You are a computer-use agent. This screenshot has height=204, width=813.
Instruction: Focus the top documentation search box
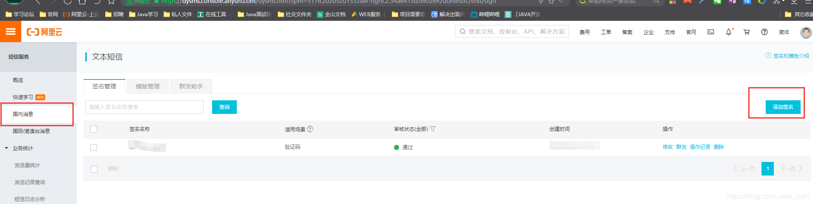tap(512, 31)
